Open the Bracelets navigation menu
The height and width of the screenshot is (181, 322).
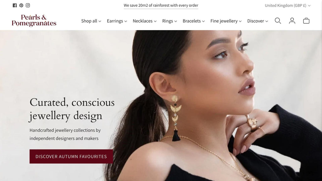coord(194,21)
